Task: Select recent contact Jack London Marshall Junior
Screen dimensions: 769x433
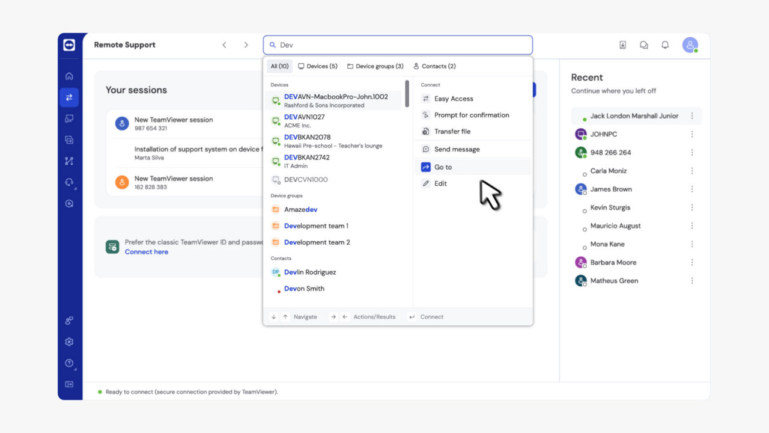Action: (x=636, y=116)
